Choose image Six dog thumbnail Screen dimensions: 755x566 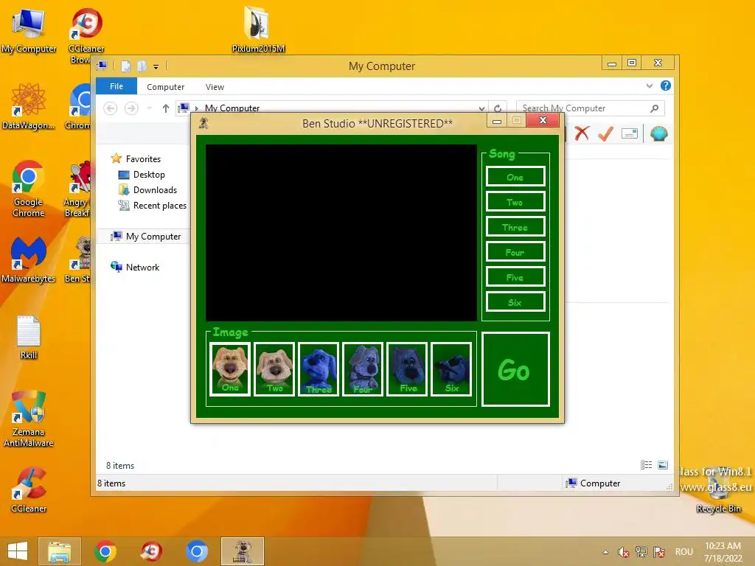451,369
